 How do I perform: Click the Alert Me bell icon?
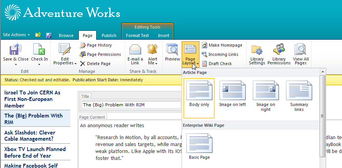click(153, 49)
